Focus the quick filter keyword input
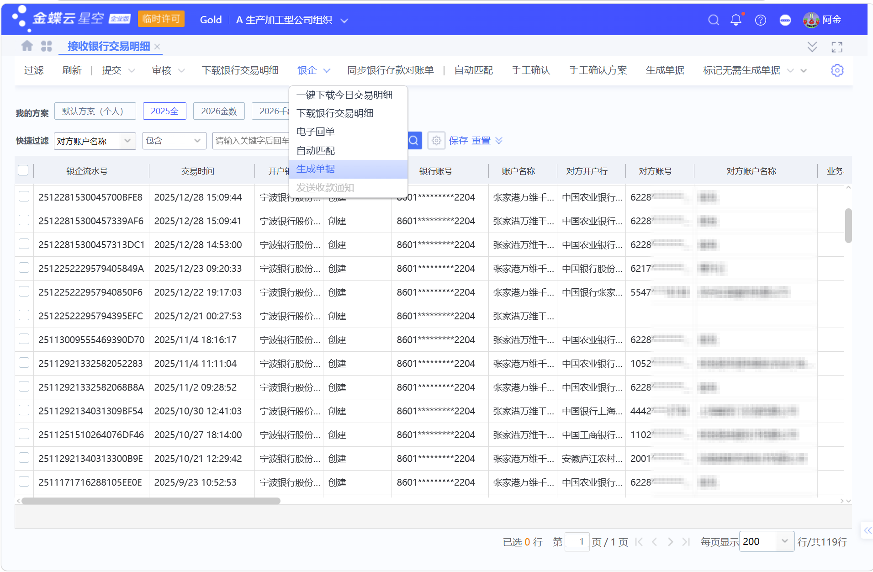The image size is (873, 572). pyautogui.click(x=251, y=141)
